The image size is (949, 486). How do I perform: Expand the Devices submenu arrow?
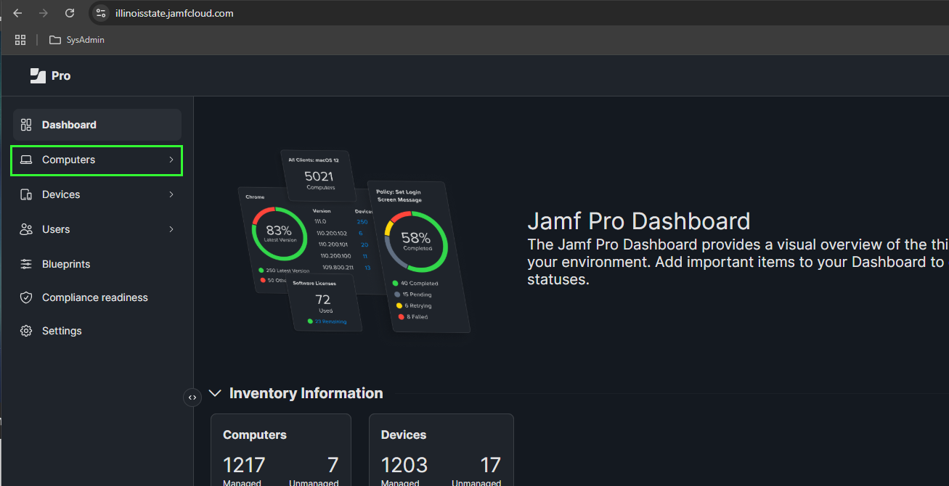click(171, 194)
